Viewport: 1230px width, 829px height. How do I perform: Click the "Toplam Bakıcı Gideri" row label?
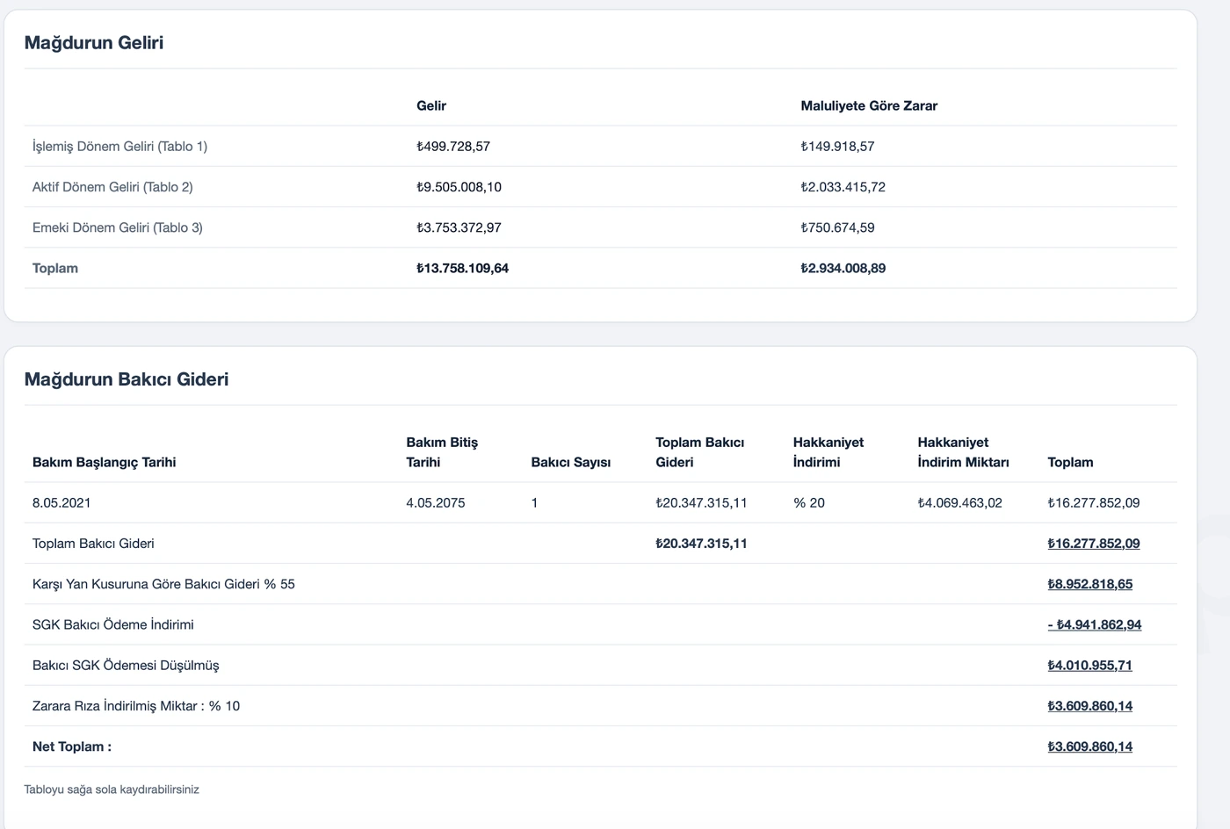pyautogui.click(x=93, y=544)
